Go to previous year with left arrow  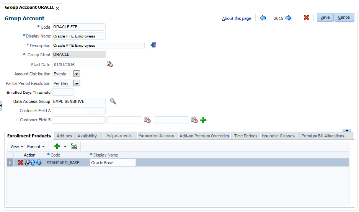(x=263, y=18)
